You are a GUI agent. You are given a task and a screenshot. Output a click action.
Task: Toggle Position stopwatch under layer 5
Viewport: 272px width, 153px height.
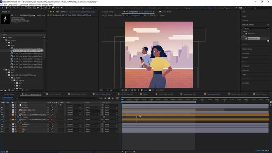(x=18, y=117)
